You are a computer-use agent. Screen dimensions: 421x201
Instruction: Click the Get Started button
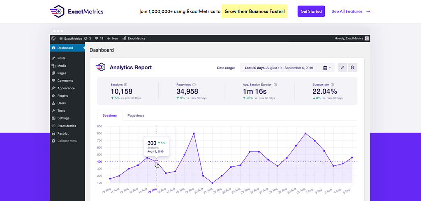(311, 11)
